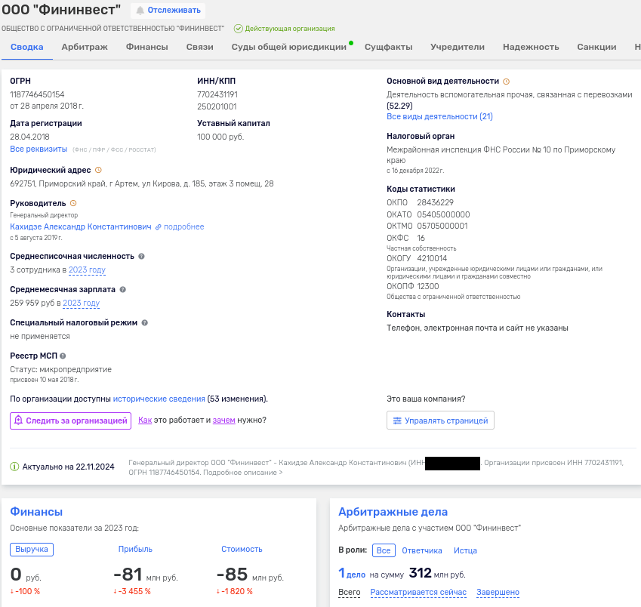
Task: Expand 2023 году link under Среднемесячная зарплата
Action: pos(82,303)
